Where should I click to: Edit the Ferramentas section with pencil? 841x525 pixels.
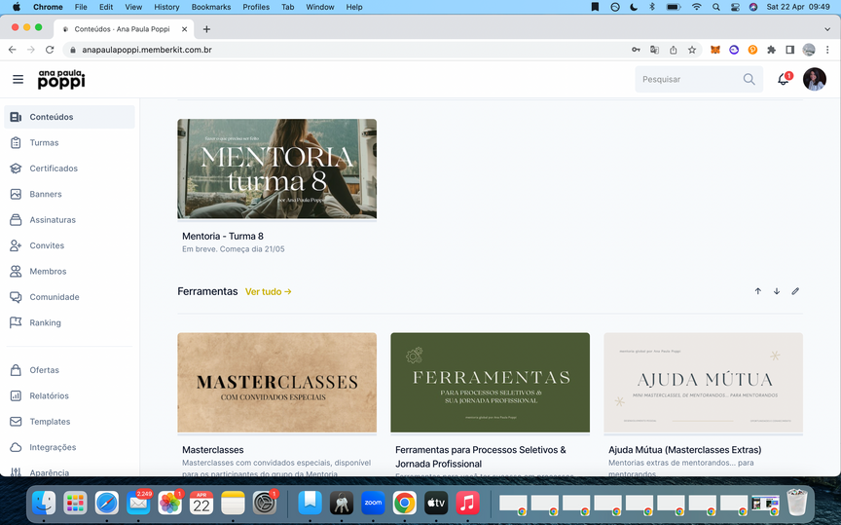coord(795,291)
